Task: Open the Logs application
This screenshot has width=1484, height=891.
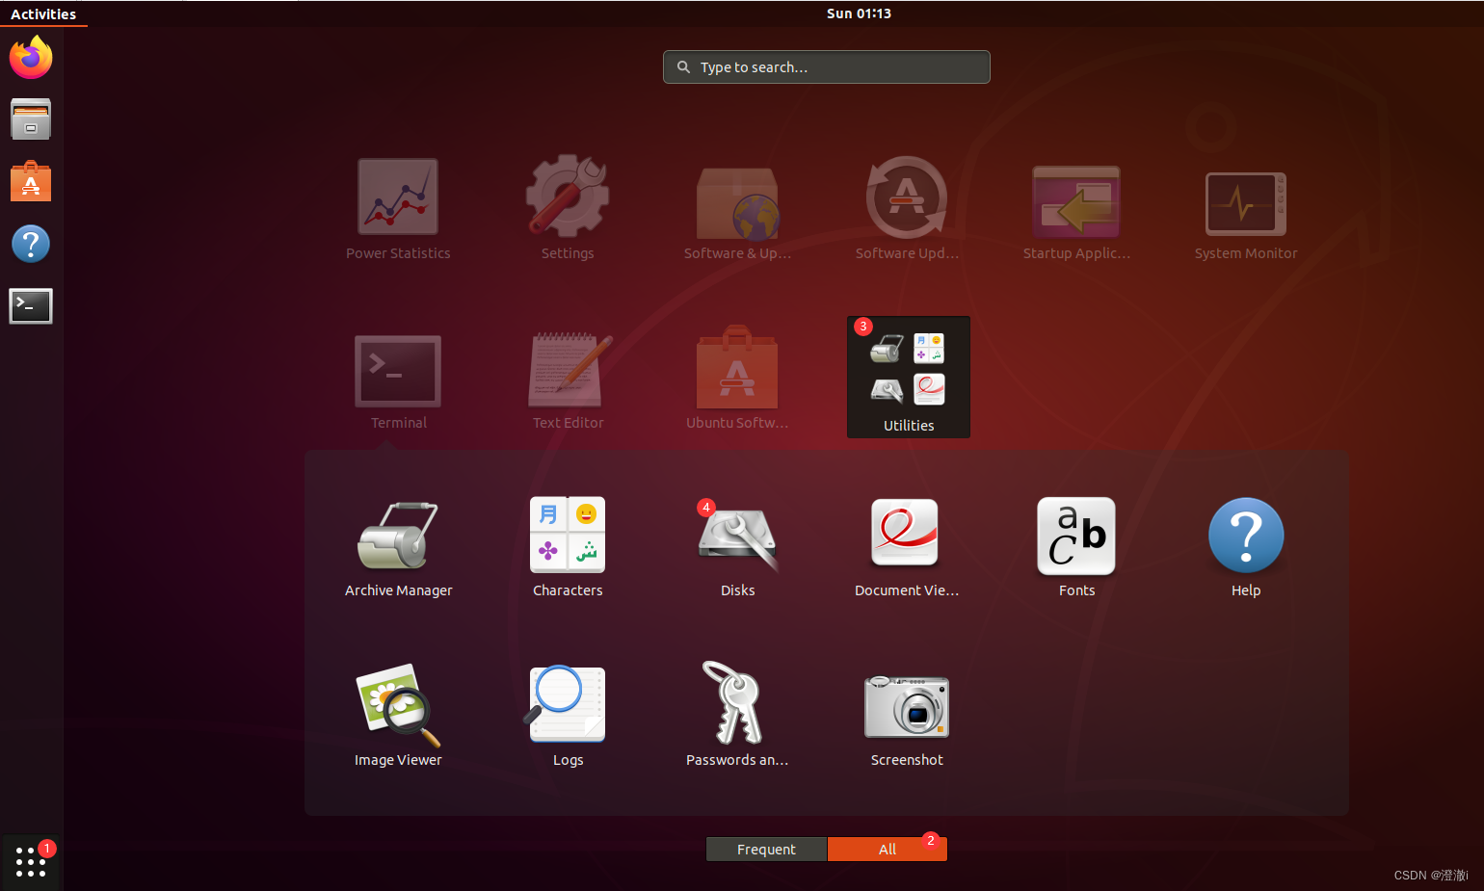Action: coord(568,718)
